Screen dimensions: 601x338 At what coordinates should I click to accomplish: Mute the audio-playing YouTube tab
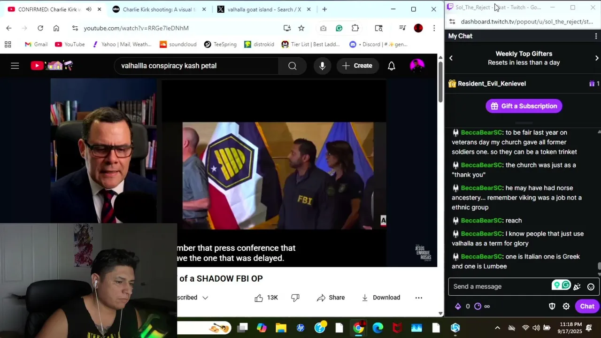coord(89,9)
